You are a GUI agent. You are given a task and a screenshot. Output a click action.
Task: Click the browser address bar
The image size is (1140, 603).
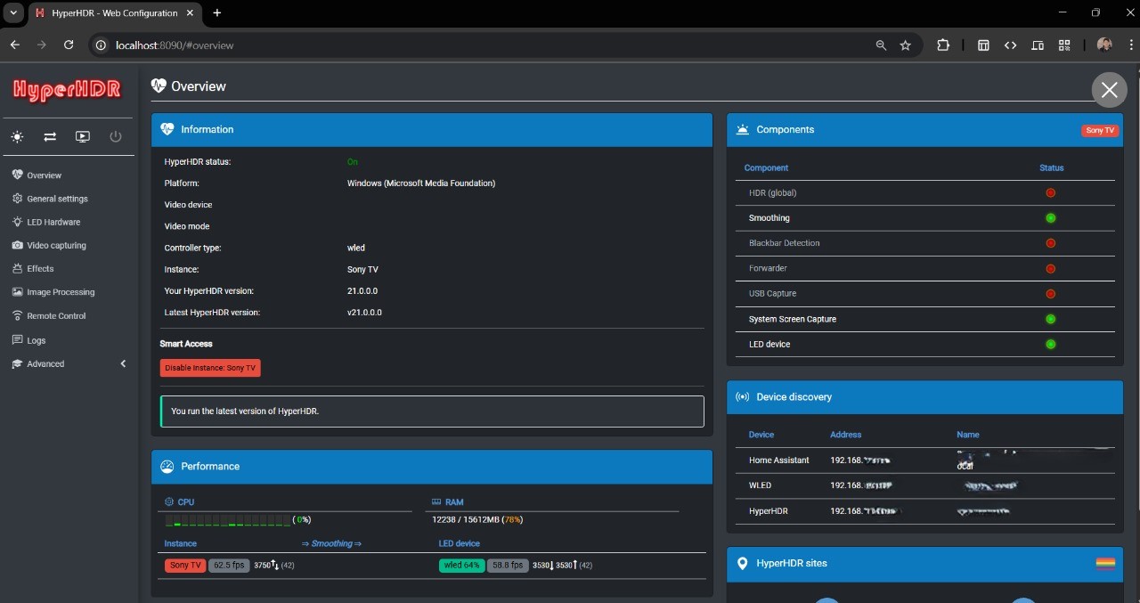tap(356, 45)
